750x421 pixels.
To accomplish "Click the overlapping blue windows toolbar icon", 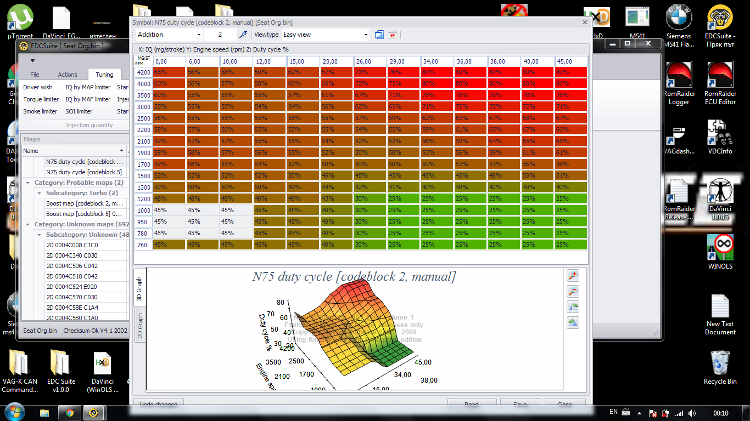I will (379, 35).
